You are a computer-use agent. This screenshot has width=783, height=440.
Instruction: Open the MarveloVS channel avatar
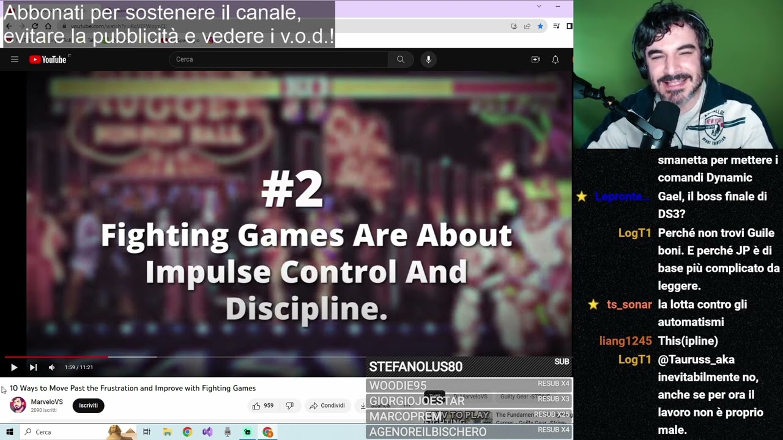tap(18, 405)
